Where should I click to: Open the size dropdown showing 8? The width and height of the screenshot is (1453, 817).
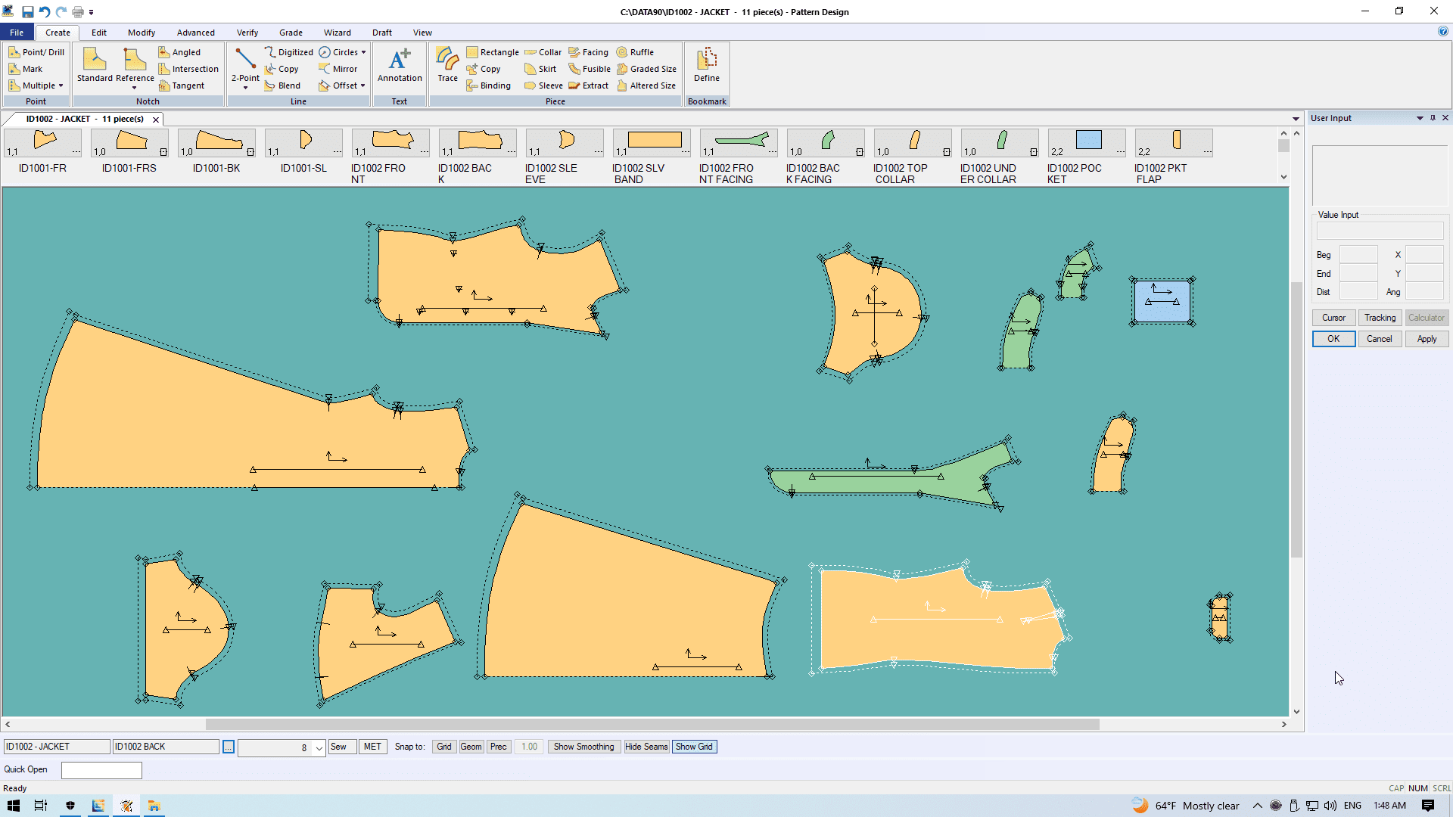(319, 747)
